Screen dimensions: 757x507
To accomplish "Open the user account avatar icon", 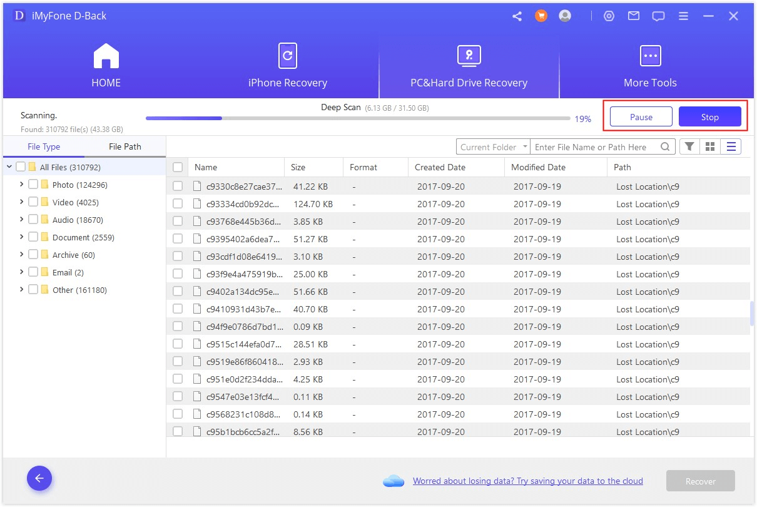I will 565,16.
